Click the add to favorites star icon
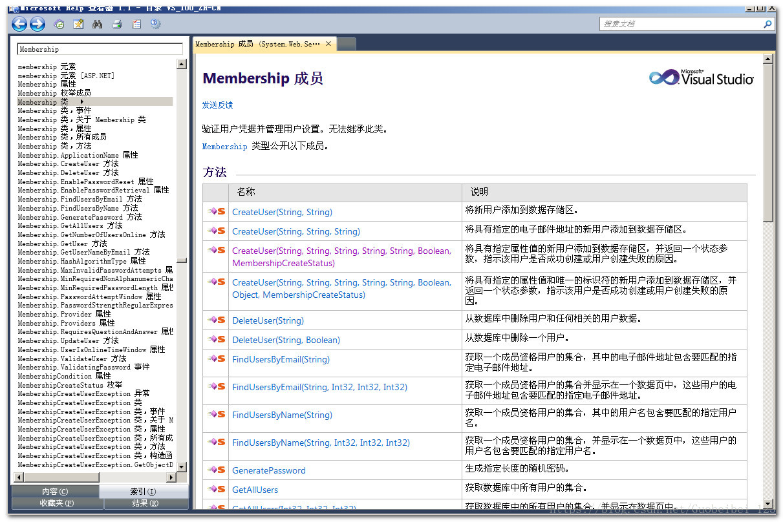The height and width of the screenshot is (522, 783). pyautogui.click(x=78, y=25)
